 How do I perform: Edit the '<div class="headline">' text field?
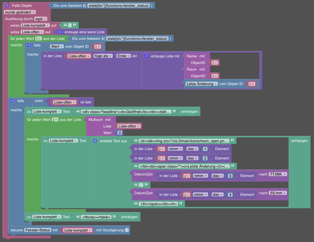pos(126,111)
